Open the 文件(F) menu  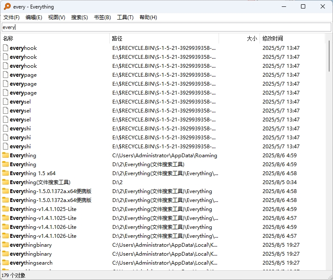tap(12, 17)
